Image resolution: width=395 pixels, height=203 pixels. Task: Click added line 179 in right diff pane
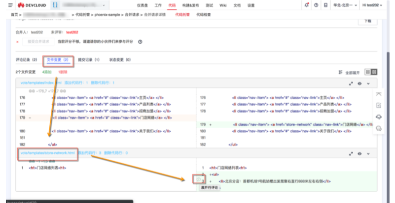click(x=287, y=124)
